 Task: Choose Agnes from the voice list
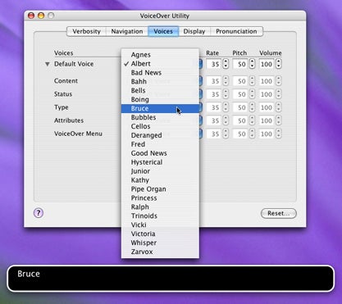tap(160, 55)
